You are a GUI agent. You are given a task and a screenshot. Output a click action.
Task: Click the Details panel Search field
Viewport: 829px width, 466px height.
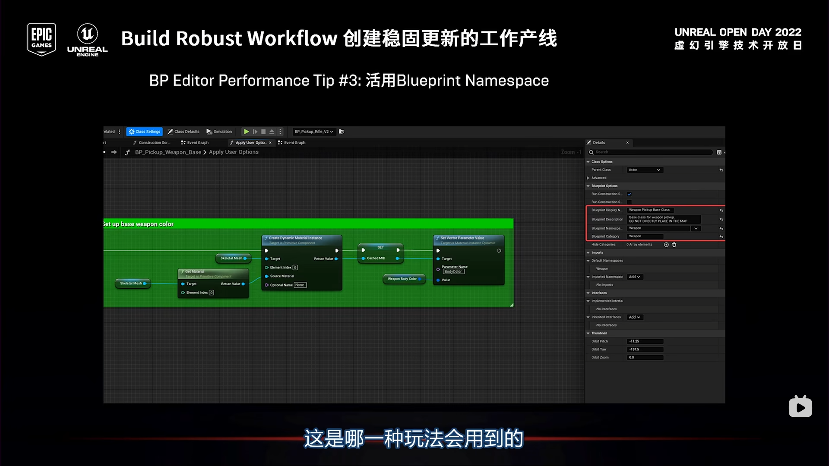point(652,152)
